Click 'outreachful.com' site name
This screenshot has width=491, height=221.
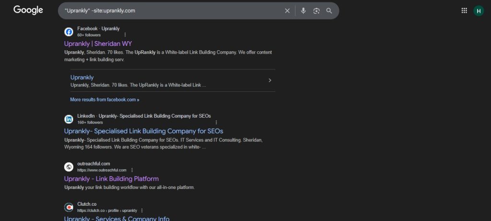(94, 164)
